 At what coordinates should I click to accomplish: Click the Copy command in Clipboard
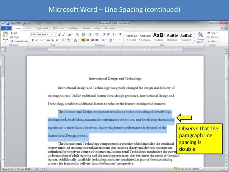click(x=15, y=37)
